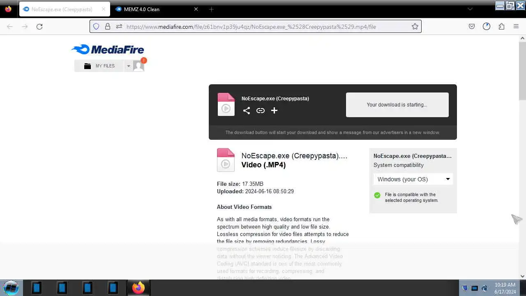Click the share icon under NoEscape.exe title
Image resolution: width=526 pixels, height=296 pixels.
[247, 111]
